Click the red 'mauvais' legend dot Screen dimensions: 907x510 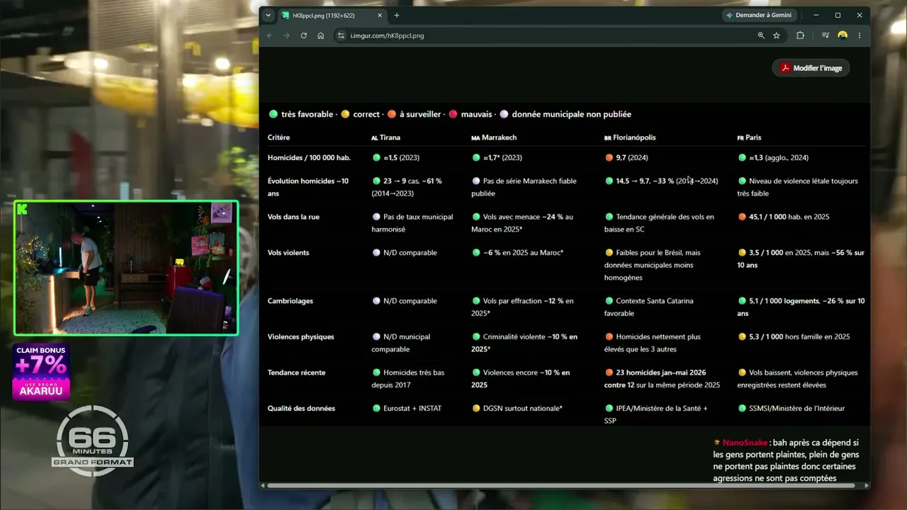point(453,114)
